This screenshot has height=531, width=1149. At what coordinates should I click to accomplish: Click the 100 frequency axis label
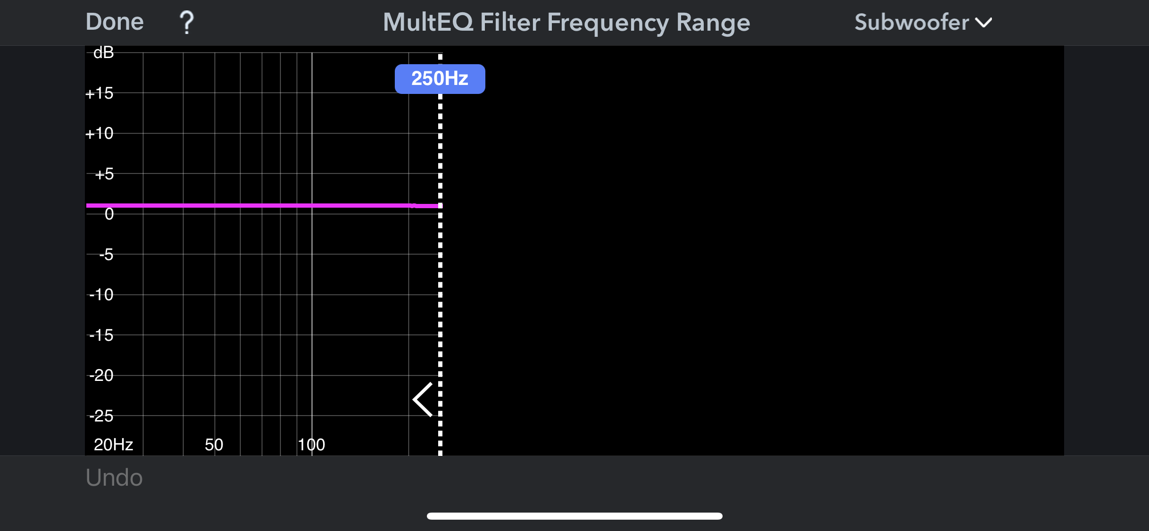(x=311, y=445)
